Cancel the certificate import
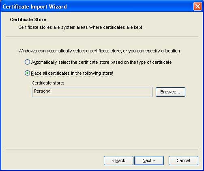204x171 pixels. pyautogui.click(x=183, y=160)
